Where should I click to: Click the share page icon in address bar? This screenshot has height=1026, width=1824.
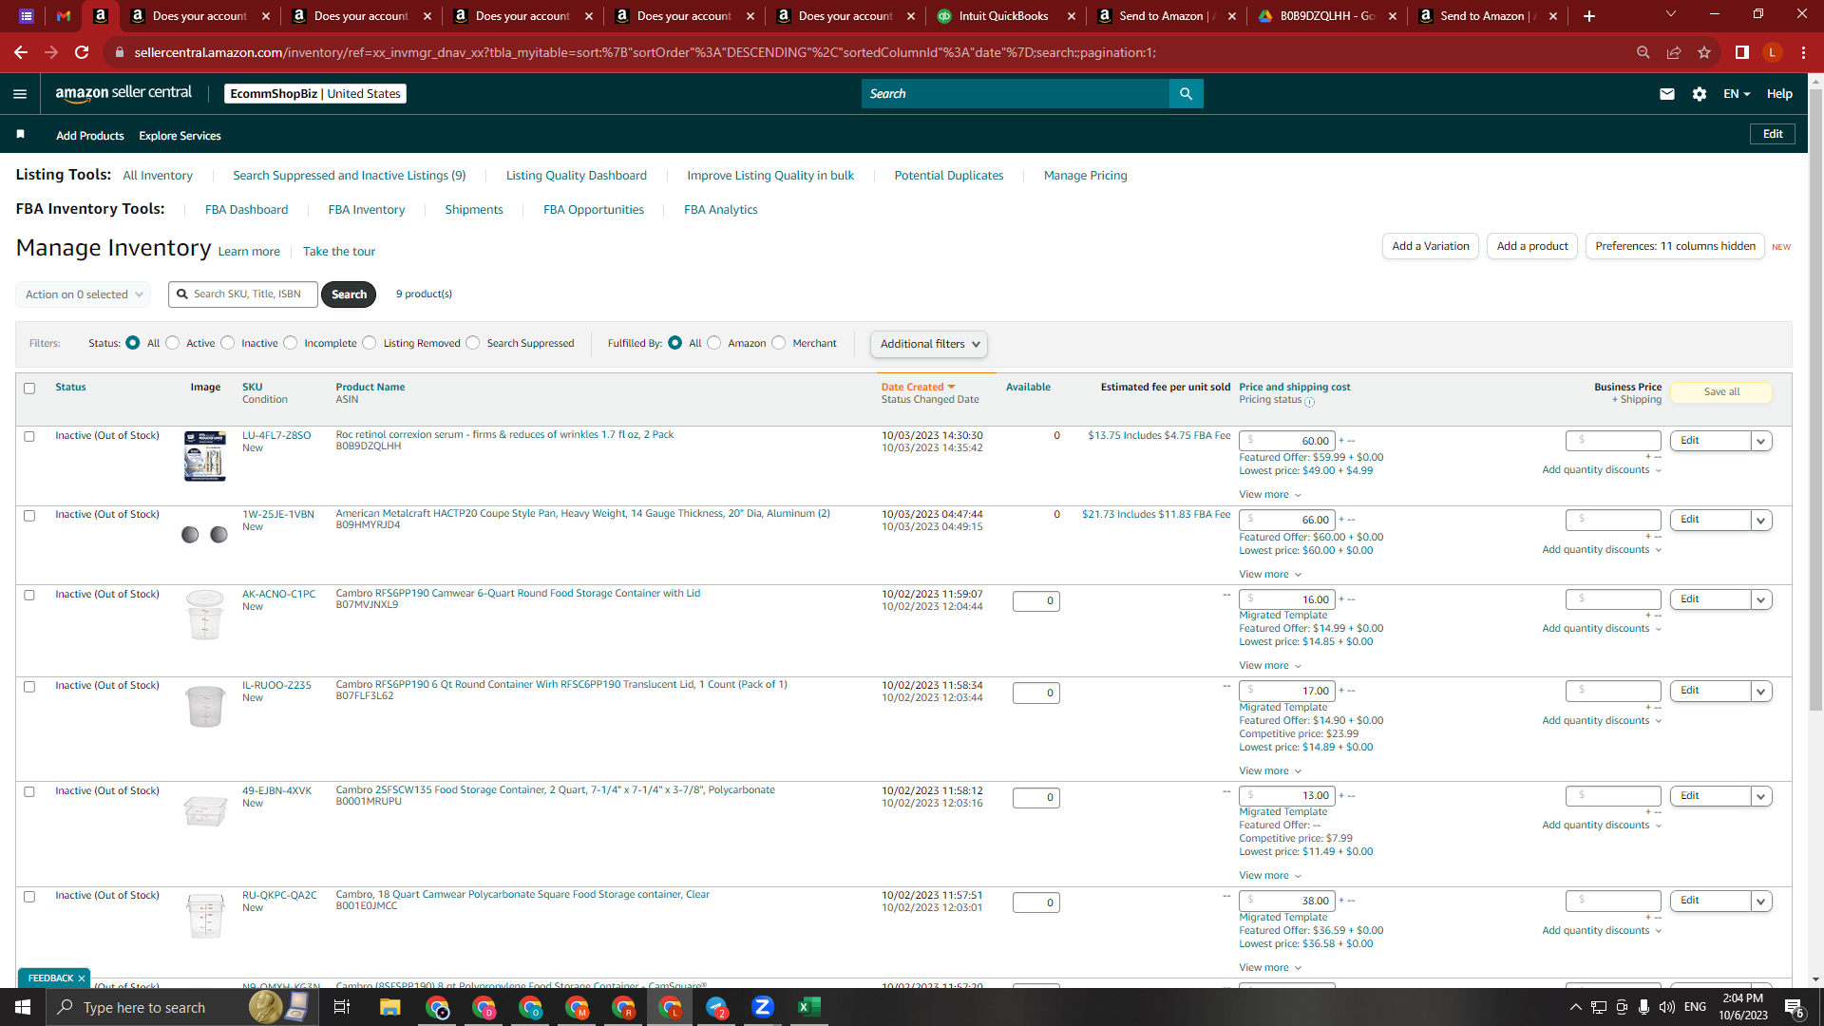click(x=1674, y=52)
